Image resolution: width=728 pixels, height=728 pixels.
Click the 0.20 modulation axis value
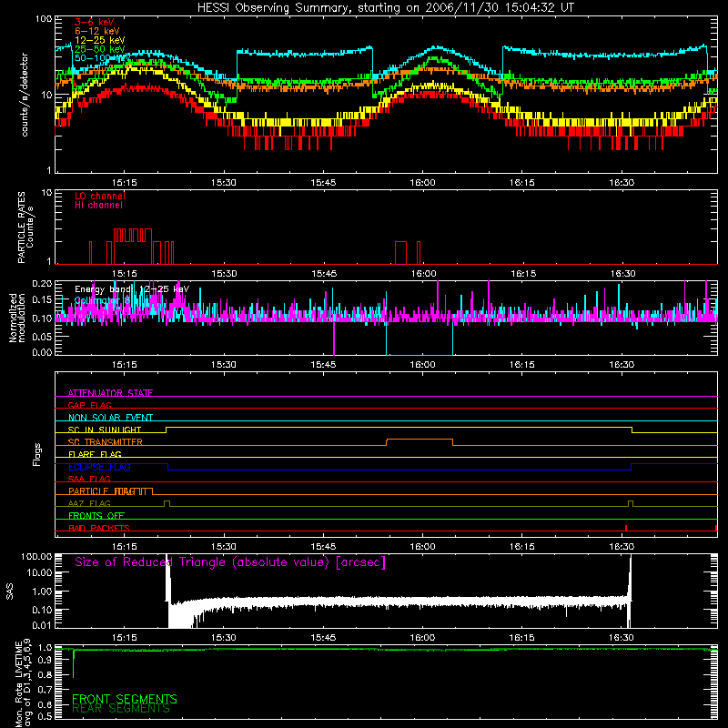[x=42, y=284]
